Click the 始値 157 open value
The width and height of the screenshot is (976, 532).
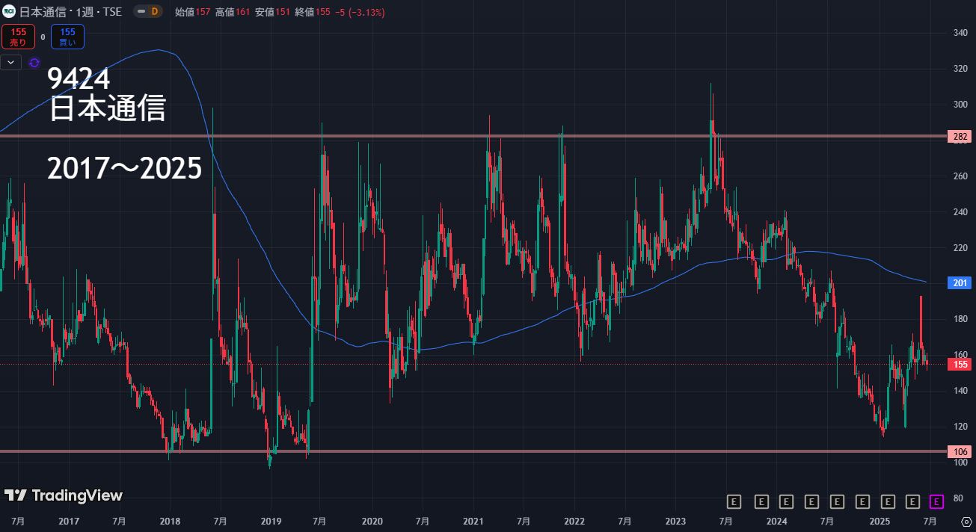(192, 11)
